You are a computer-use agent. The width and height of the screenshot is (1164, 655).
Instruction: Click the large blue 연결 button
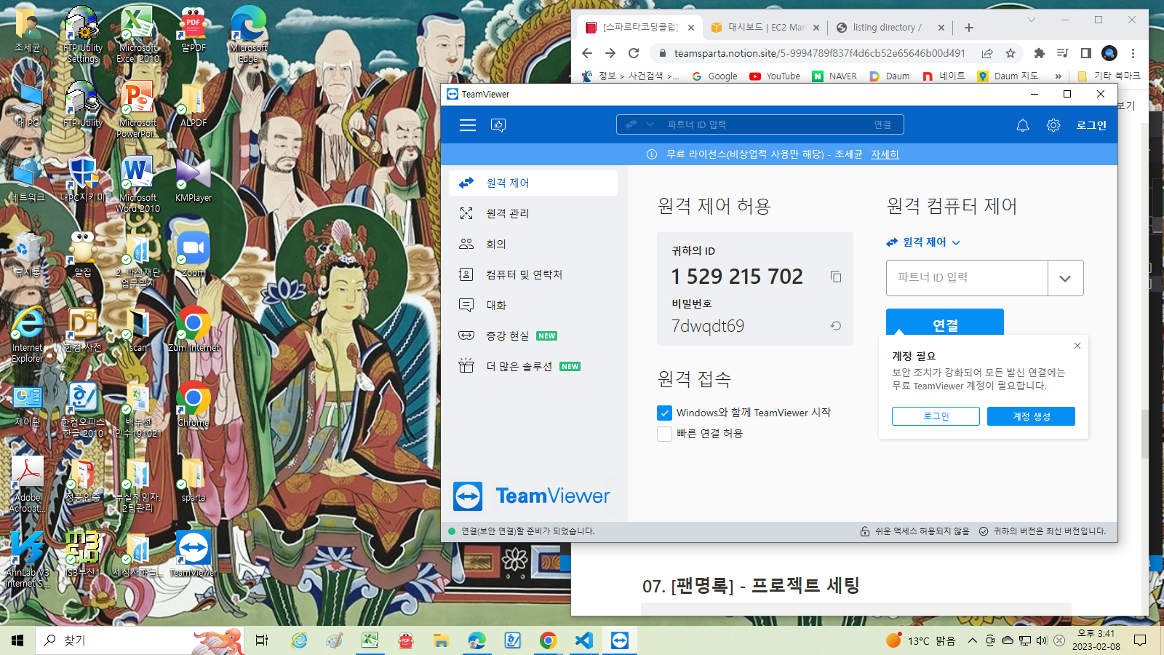click(x=945, y=322)
